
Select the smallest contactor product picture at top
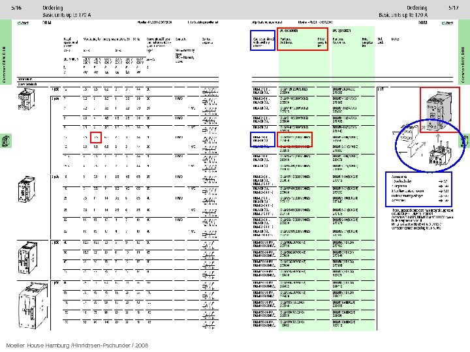26,100
